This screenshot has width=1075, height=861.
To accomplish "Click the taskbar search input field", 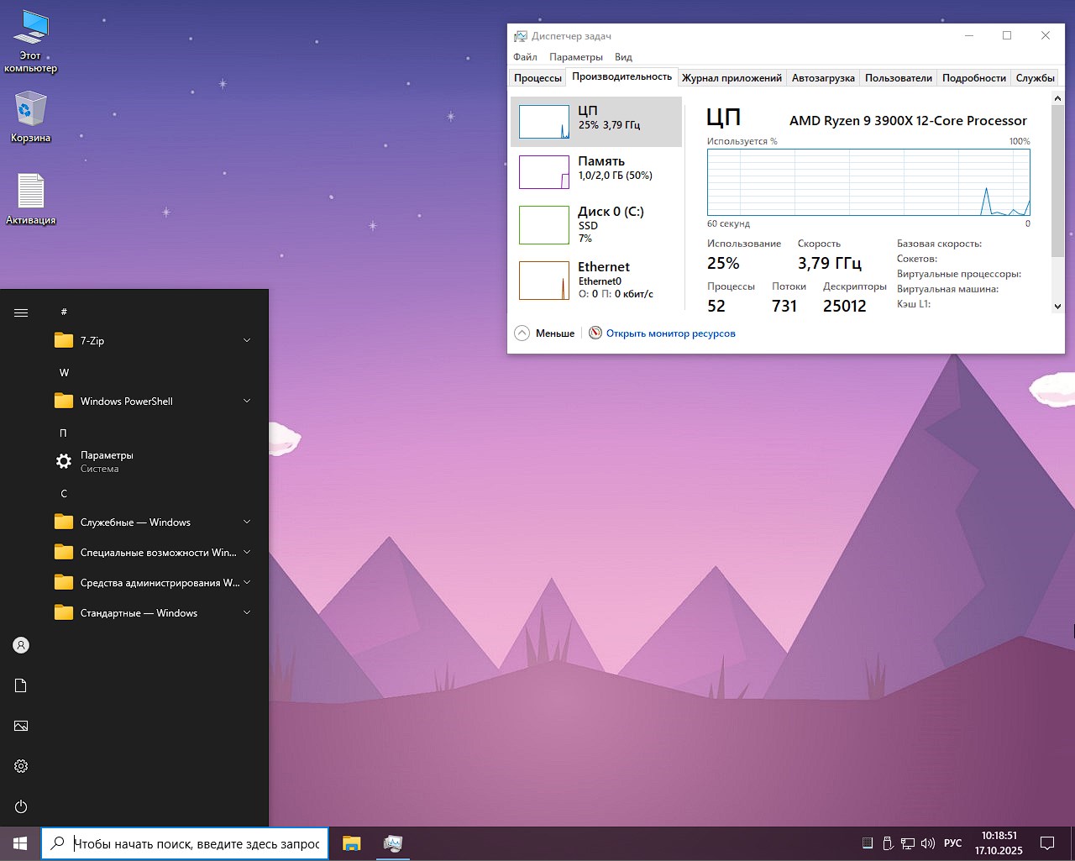I will pyautogui.click(x=185, y=843).
